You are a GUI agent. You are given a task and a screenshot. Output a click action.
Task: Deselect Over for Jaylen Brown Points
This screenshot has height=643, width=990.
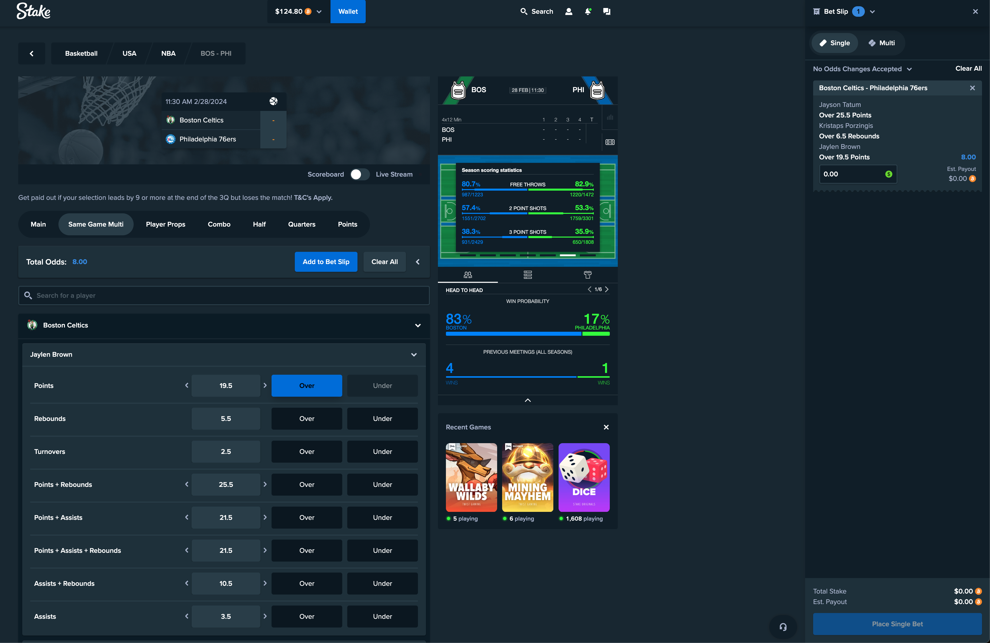tap(307, 385)
